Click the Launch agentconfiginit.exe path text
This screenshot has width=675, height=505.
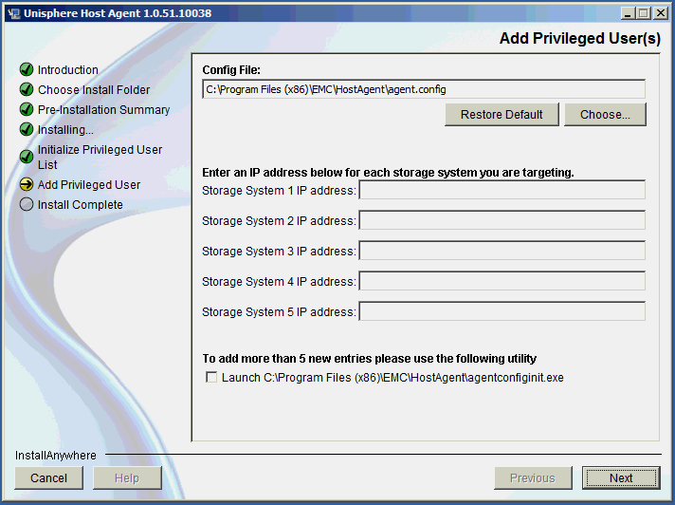pos(392,378)
